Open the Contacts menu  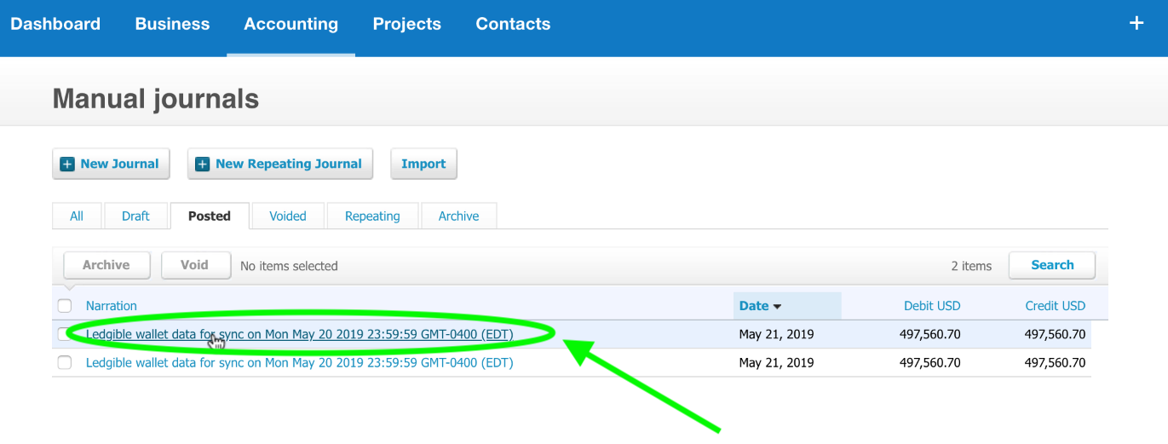tap(513, 25)
